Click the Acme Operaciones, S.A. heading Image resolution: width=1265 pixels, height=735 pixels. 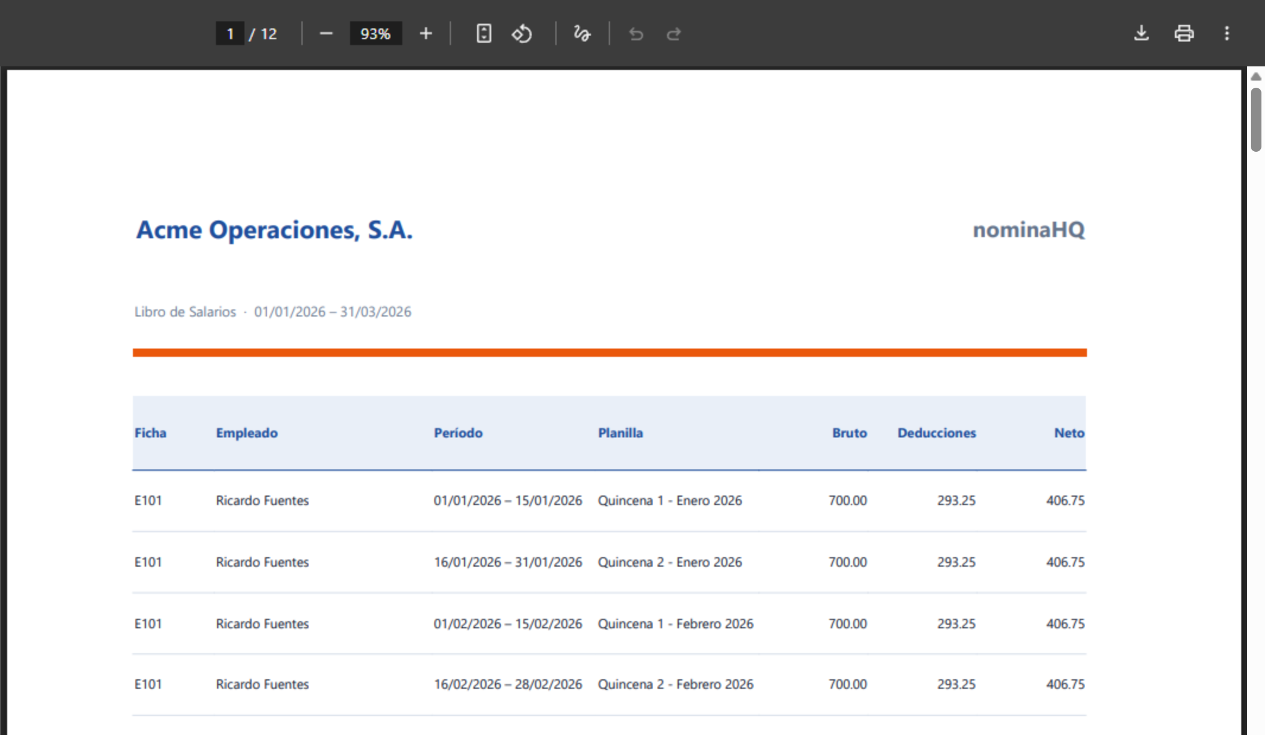pos(274,230)
